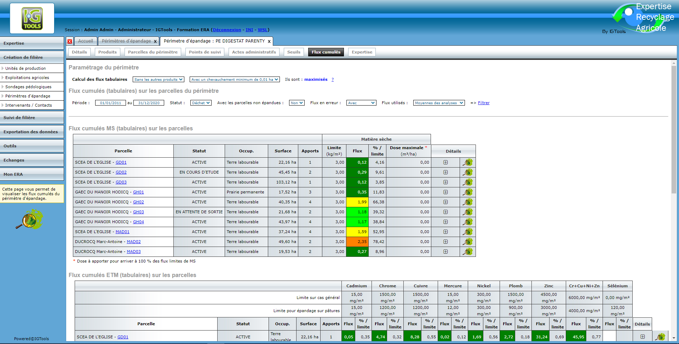Image resolution: width=679 pixels, height=344 pixels.
Task: Click magnifier map icon for MAD02 row
Action: 468,242
